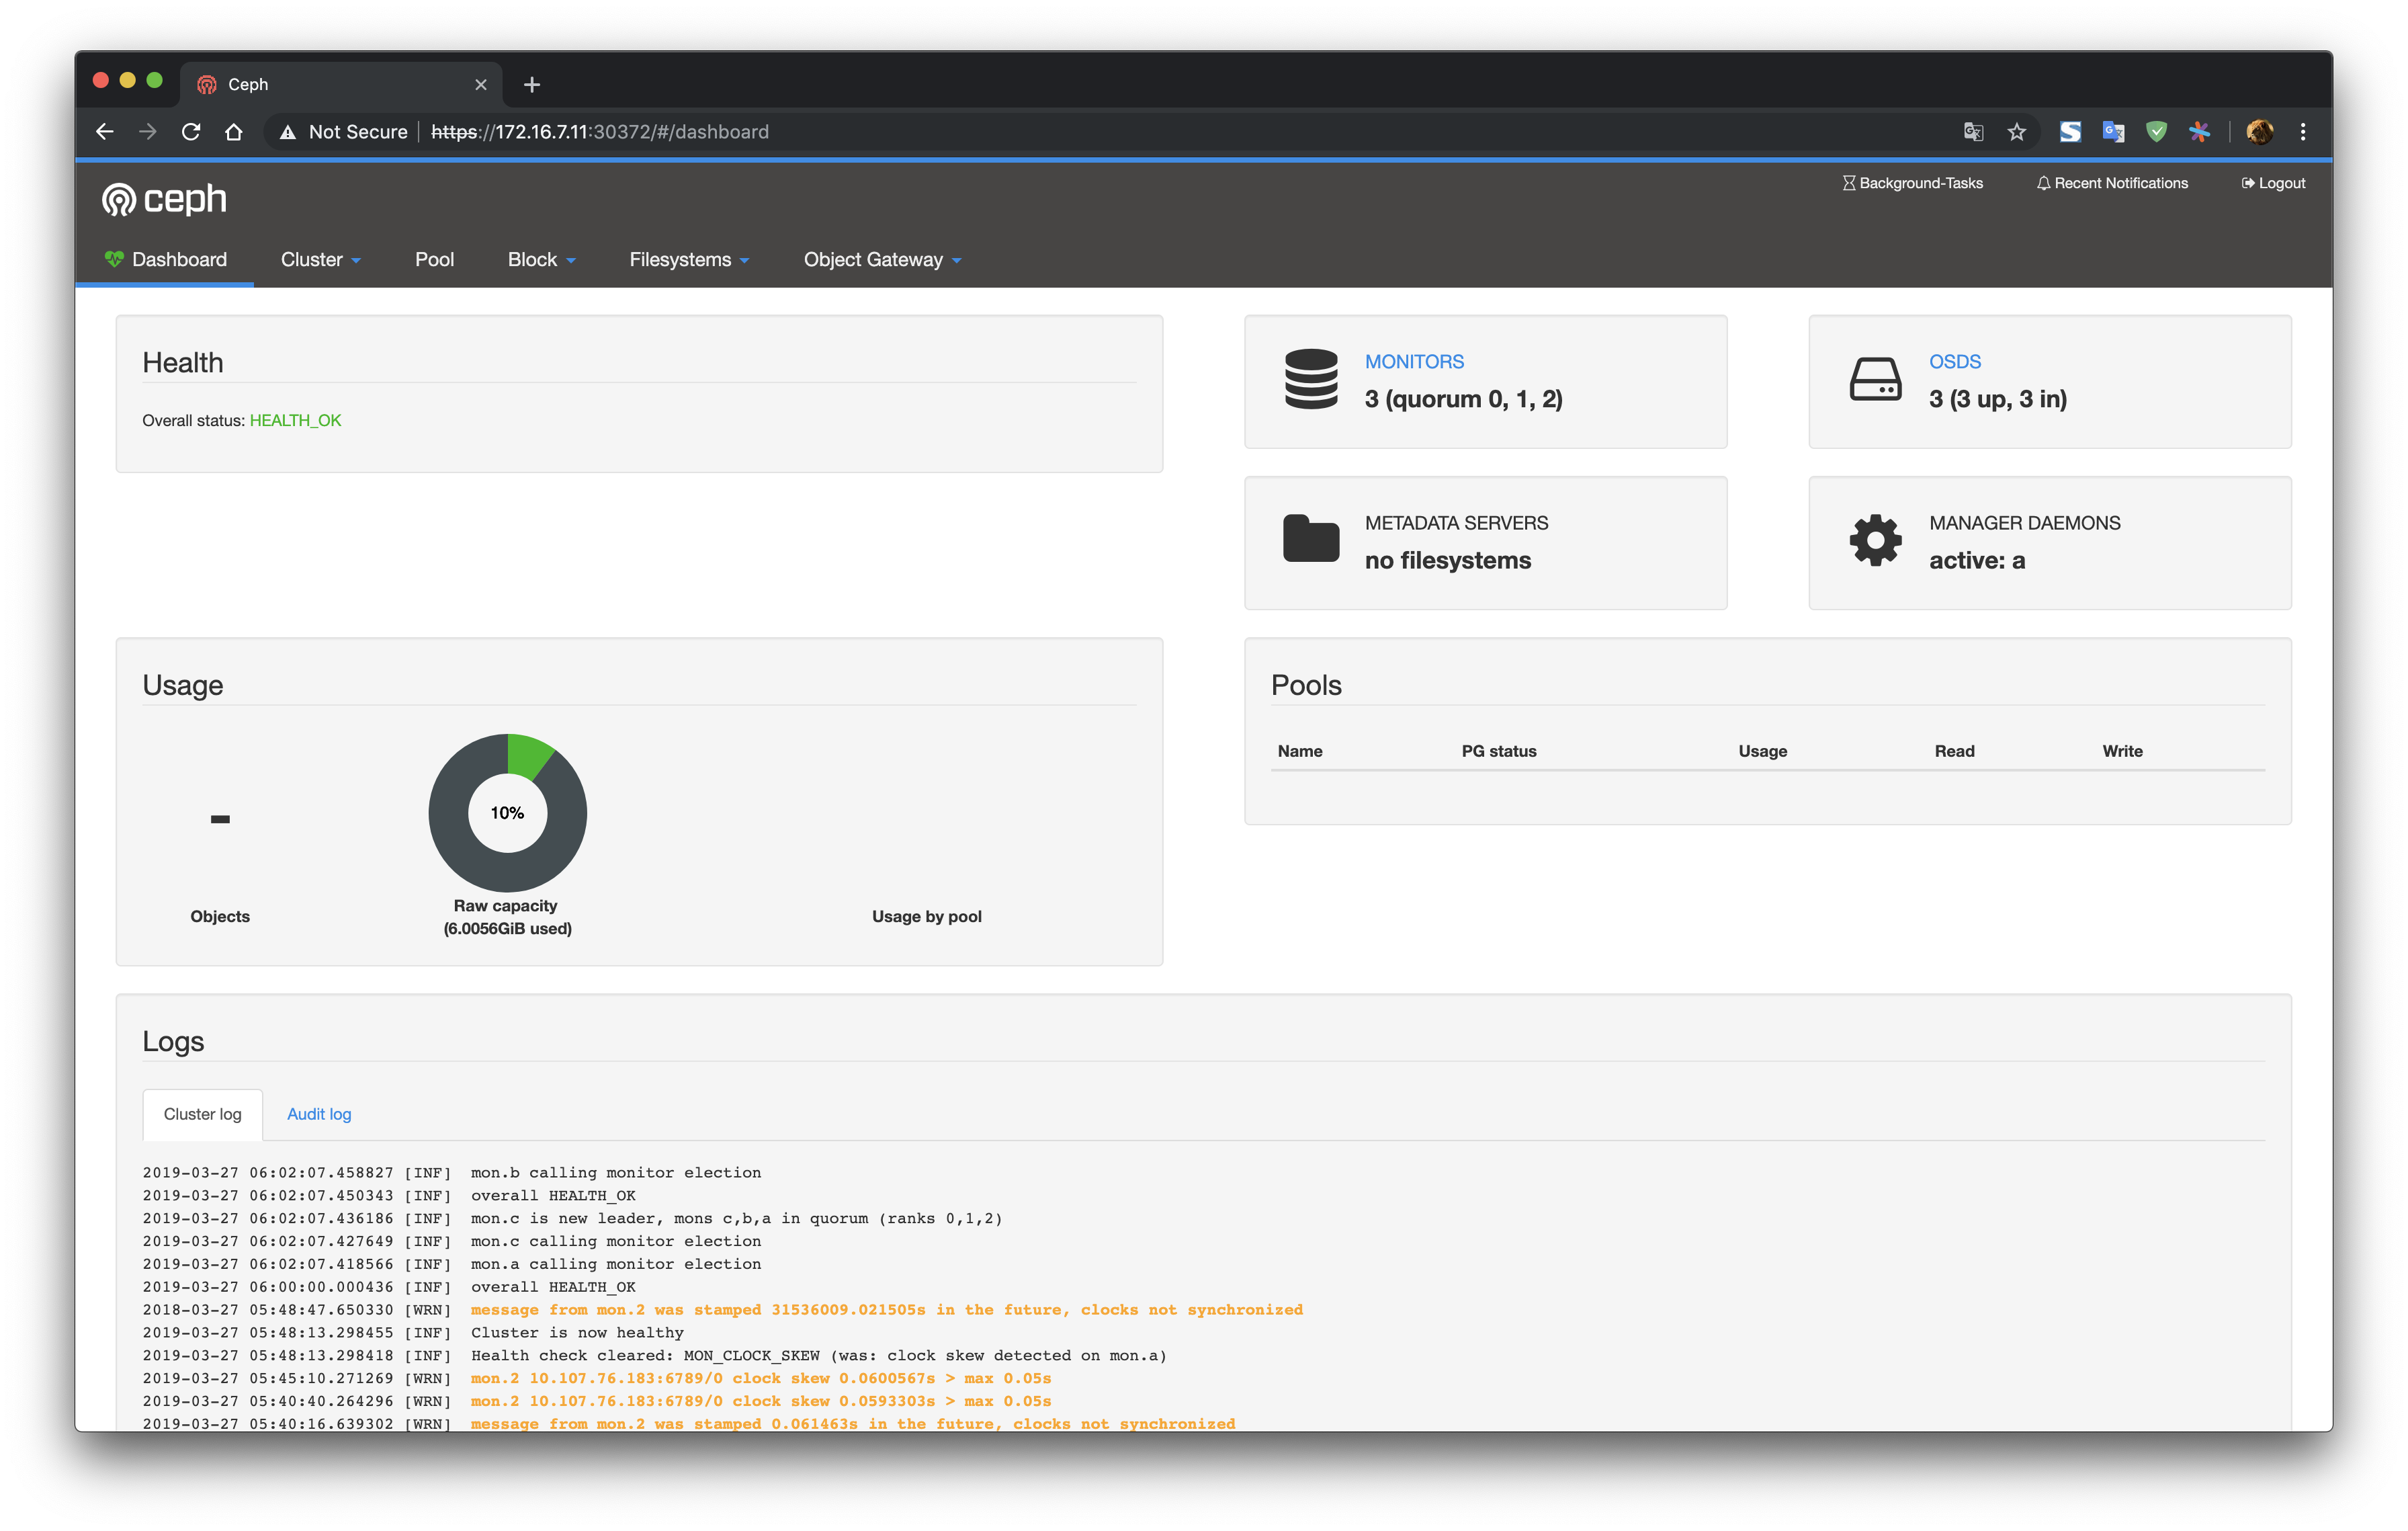
Task: Open the blue S extension icon
Action: click(x=2070, y=132)
